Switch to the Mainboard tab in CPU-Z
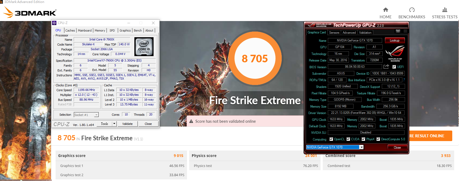 (x=85, y=30)
